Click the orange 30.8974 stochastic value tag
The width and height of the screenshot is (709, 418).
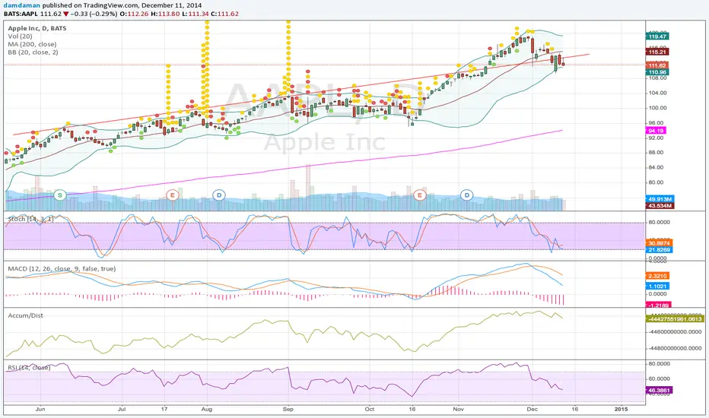660,243
